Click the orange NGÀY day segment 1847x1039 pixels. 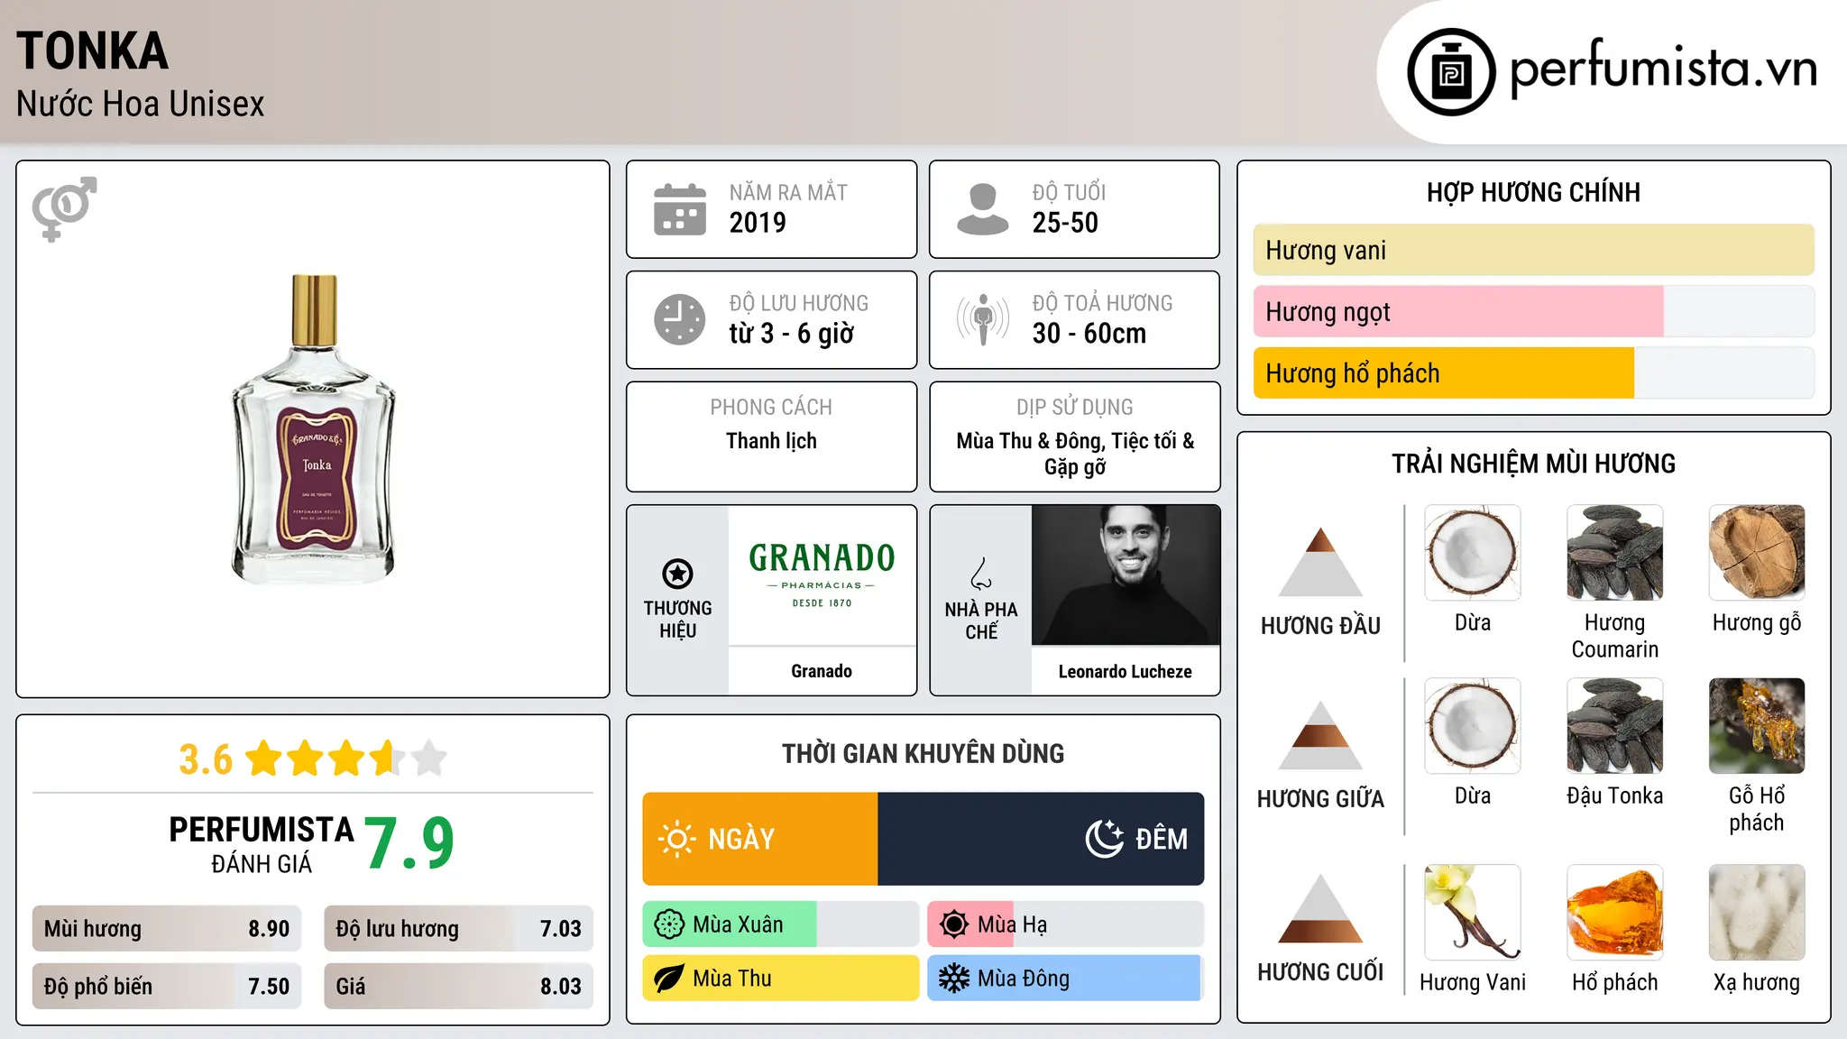click(760, 839)
